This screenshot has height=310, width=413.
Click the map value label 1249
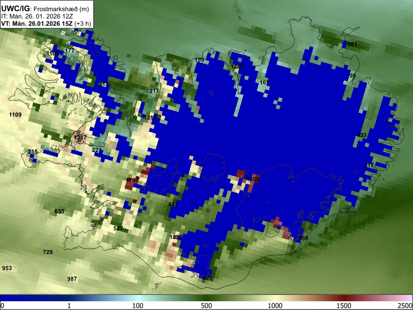point(237,67)
